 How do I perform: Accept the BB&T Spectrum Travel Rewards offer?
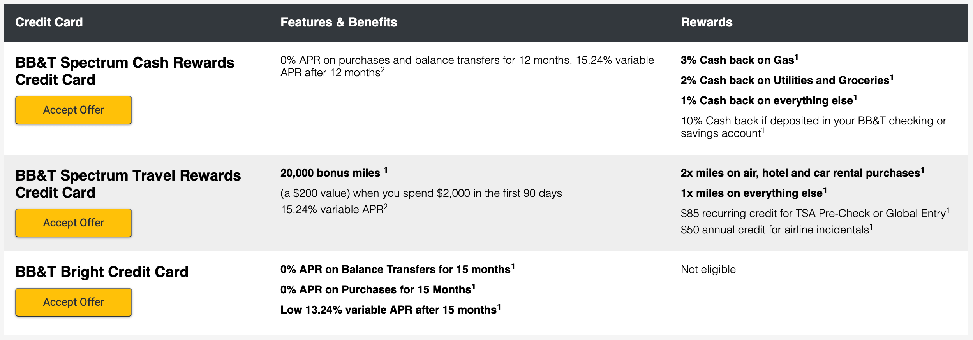click(x=73, y=223)
